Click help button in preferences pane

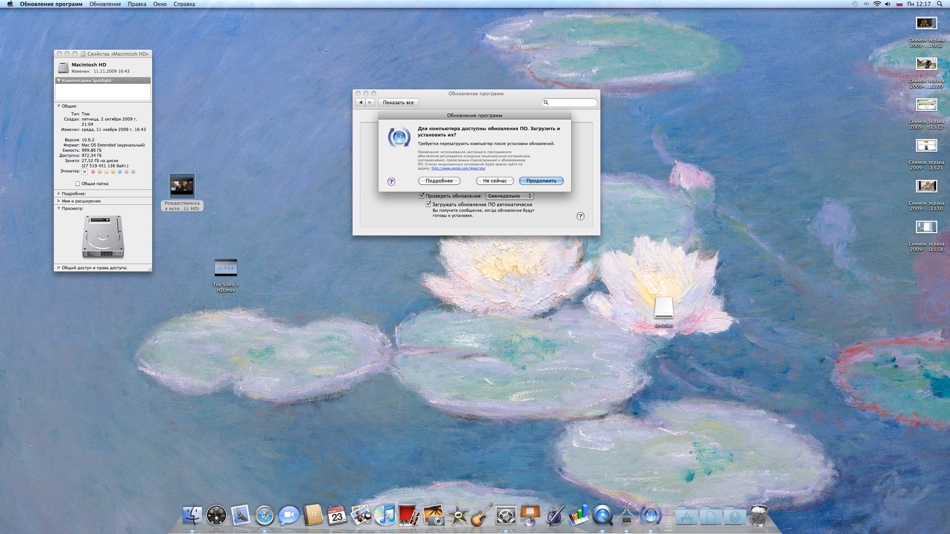pos(580,216)
